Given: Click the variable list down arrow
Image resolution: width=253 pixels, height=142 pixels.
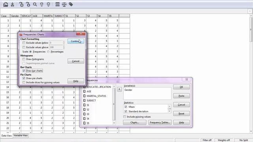Looking at the screenshot, I should [114, 123].
